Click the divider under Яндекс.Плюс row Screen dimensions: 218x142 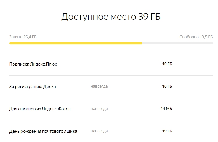point(111,75)
